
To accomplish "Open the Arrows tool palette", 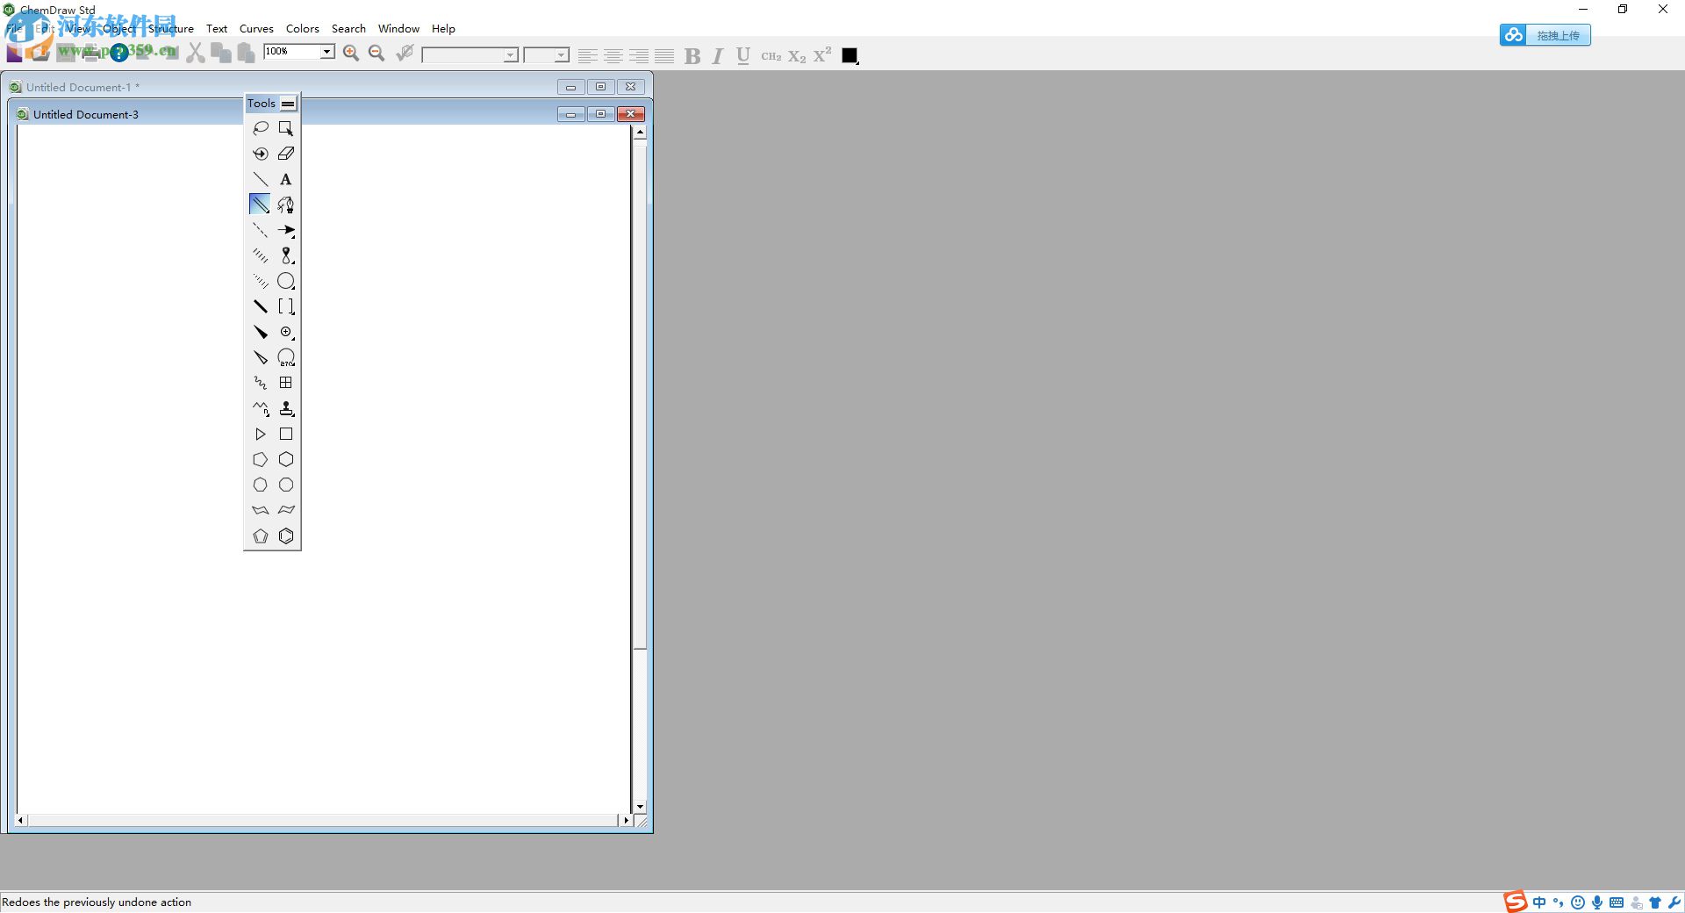I will pos(286,230).
